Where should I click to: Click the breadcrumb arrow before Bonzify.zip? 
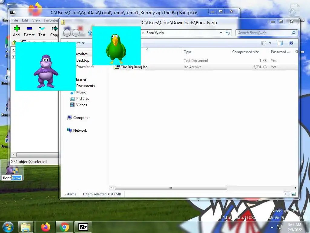point(143,33)
